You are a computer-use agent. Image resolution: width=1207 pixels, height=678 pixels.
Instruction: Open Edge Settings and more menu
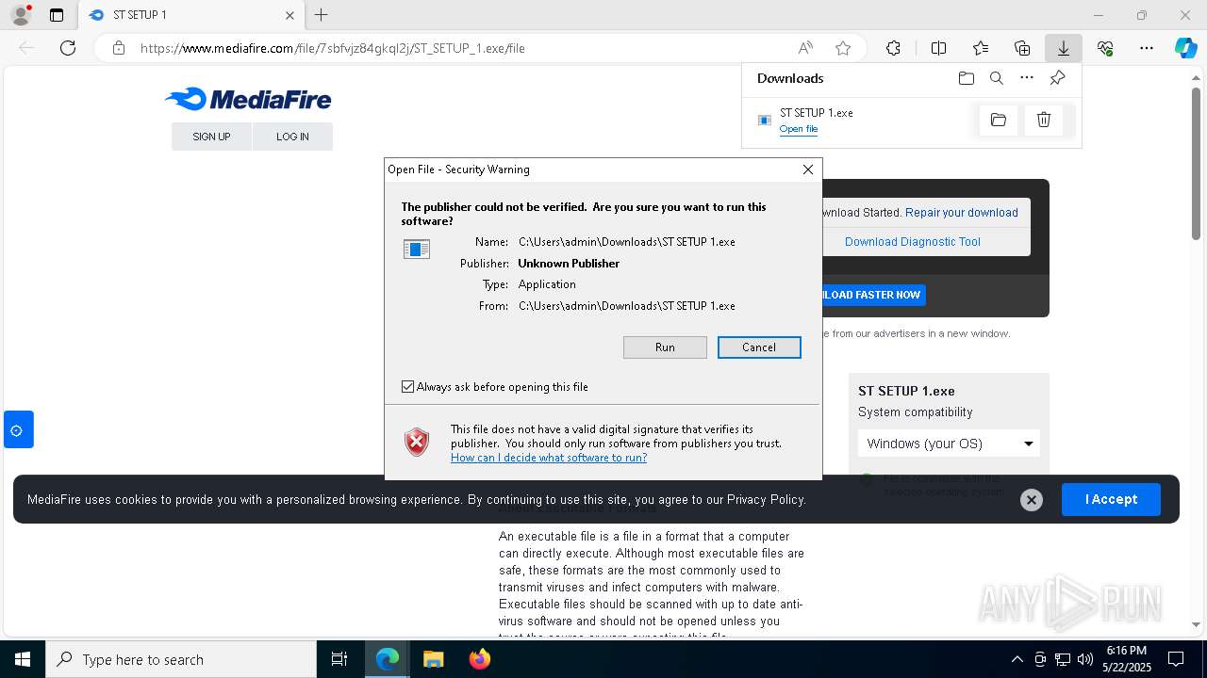click(1147, 48)
